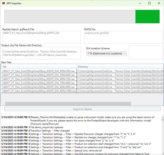Click the Output .sky File Name field
The image size is (164, 155).
point(42,53)
